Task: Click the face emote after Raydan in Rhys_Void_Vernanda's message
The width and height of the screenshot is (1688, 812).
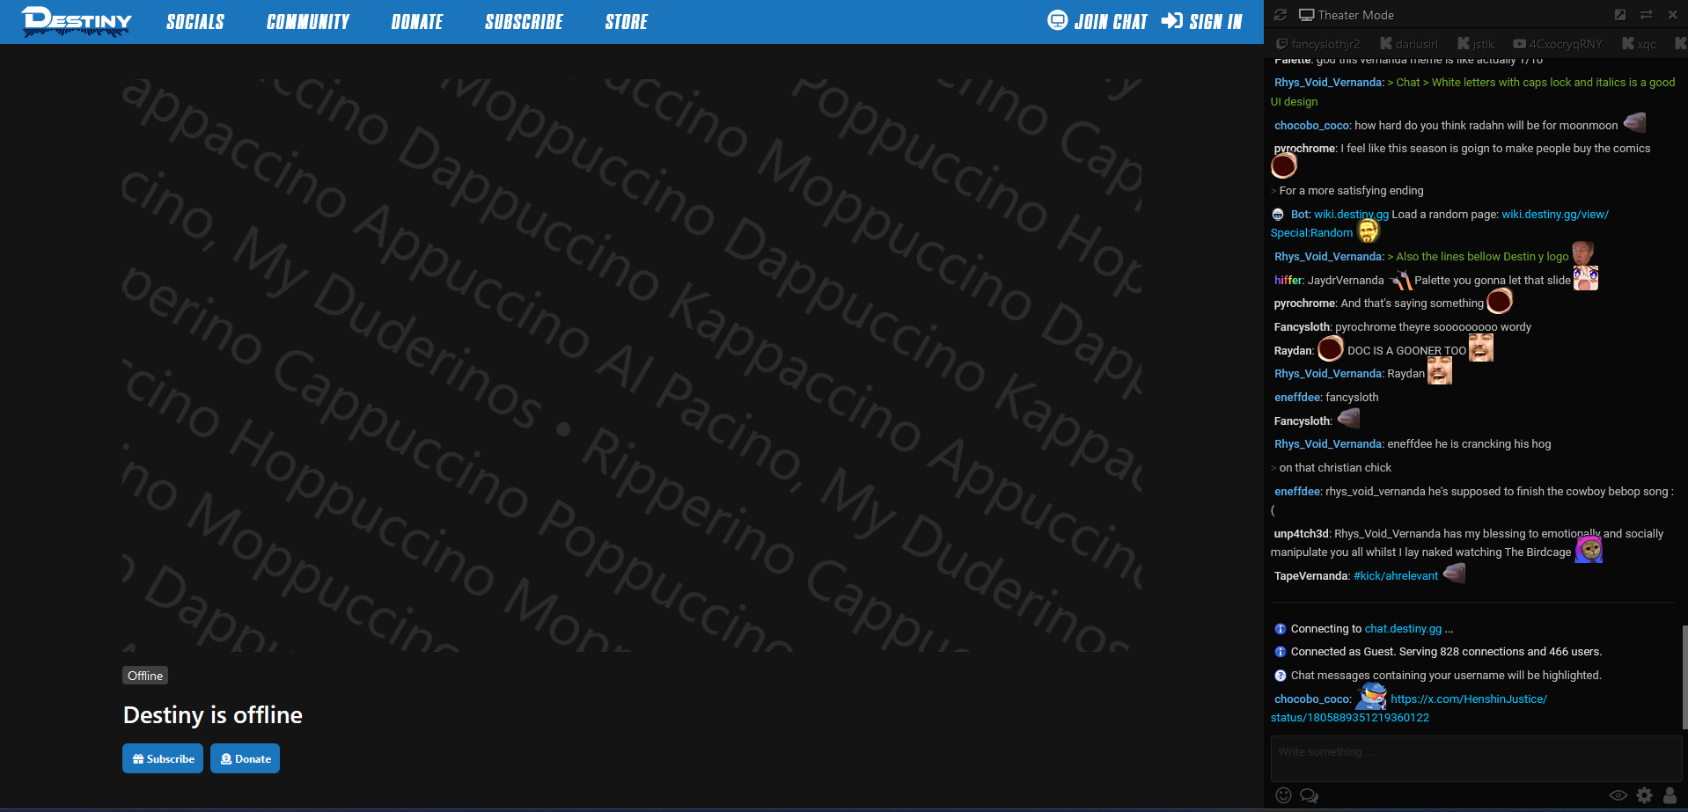Action: pyautogui.click(x=1440, y=371)
